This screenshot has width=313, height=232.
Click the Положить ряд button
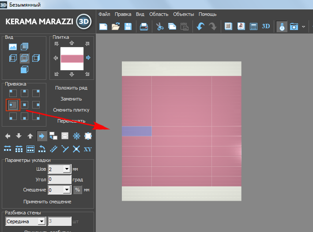click(x=71, y=88)
